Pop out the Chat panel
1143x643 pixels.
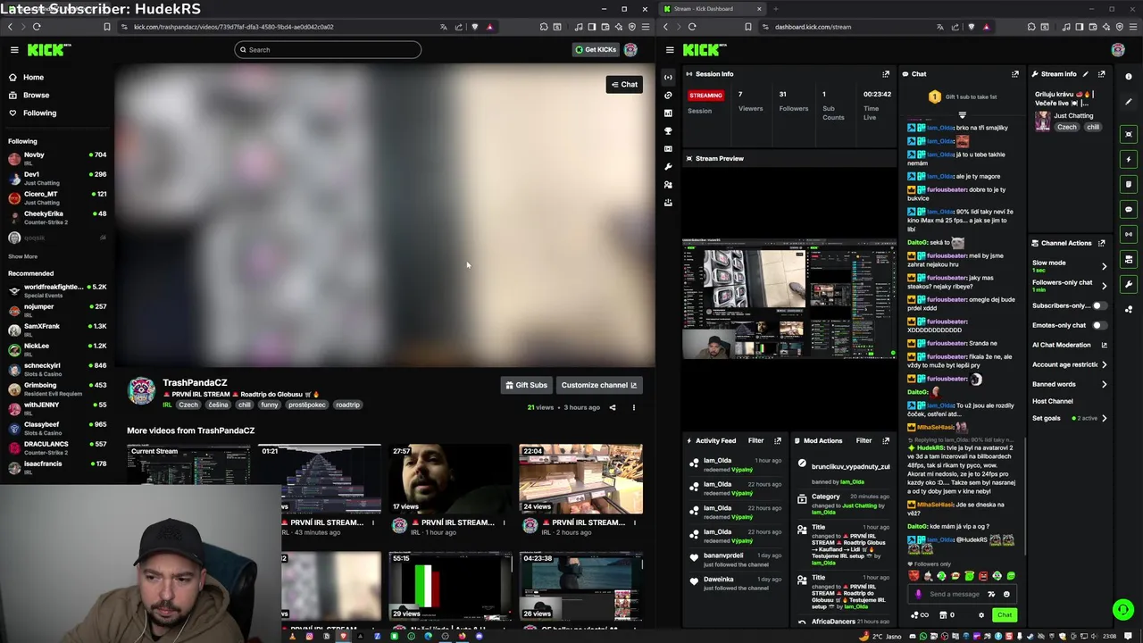pyautogui.click(x=1014, y=74)
